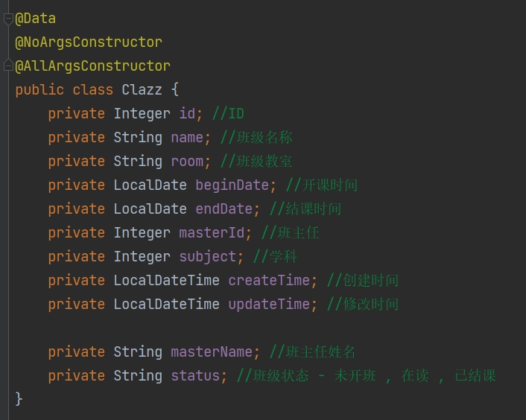Click the //ID comment

tap(228, 114)
